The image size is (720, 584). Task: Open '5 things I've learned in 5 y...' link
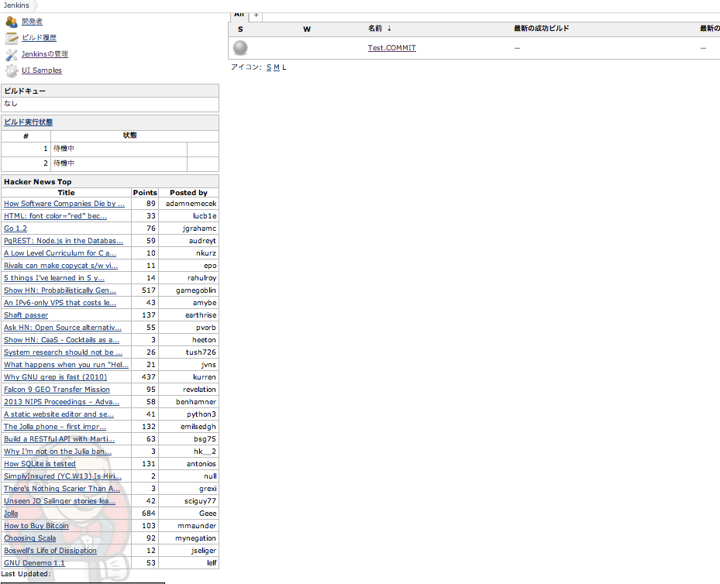[x=54, y=277]
